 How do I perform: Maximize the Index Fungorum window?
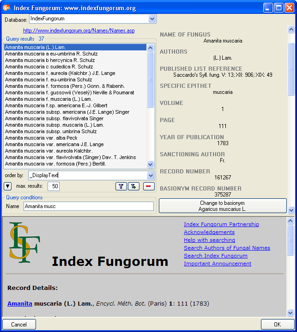[x=279, y=8]
